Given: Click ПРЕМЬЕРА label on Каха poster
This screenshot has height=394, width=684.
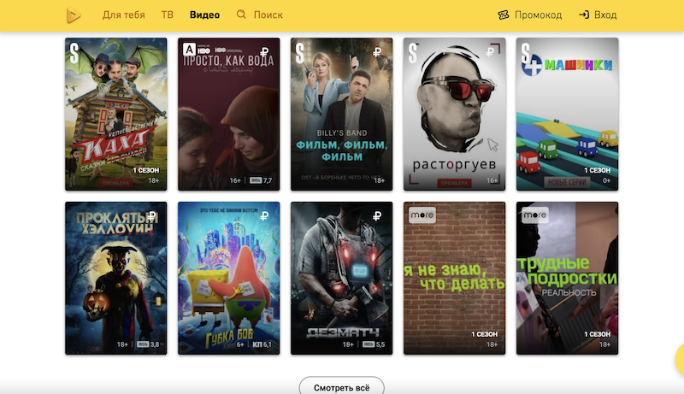Looking at the screenshot, I should (x=115, y=183).
